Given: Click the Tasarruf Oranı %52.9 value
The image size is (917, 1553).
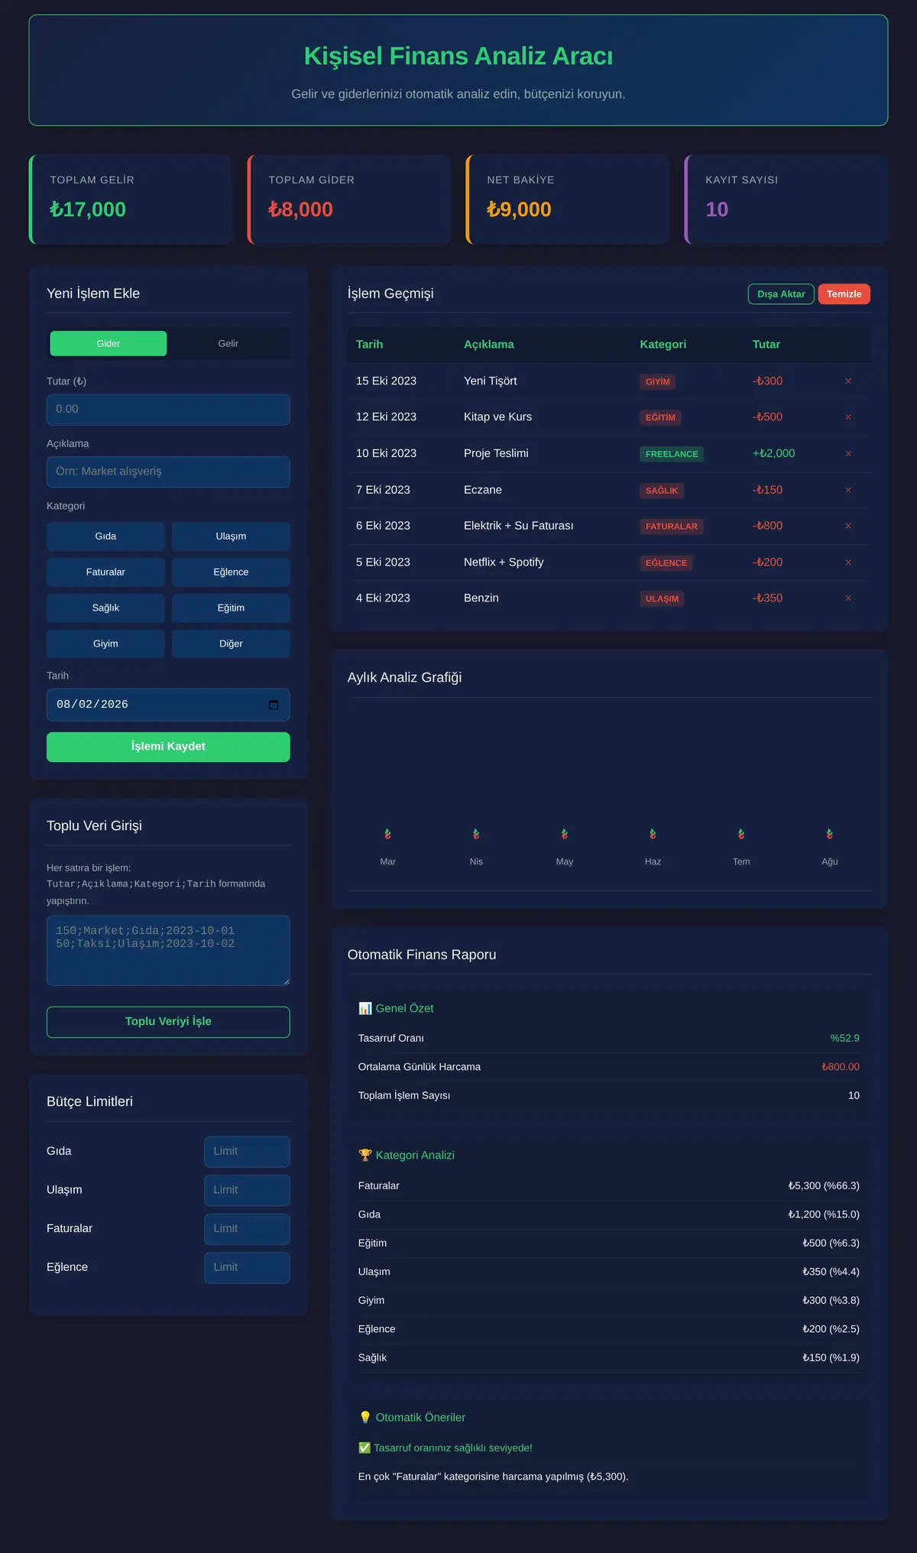Looking at the screenshot, I should coord(844,1038).
